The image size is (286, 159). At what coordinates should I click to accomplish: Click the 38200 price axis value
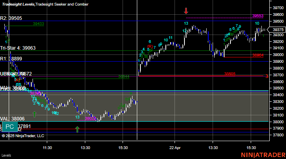pos(278,109)
